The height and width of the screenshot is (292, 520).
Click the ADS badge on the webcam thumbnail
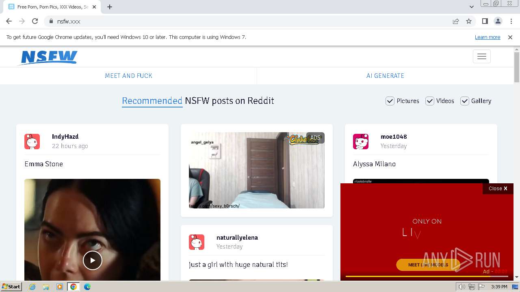click(x=315, y=138)
